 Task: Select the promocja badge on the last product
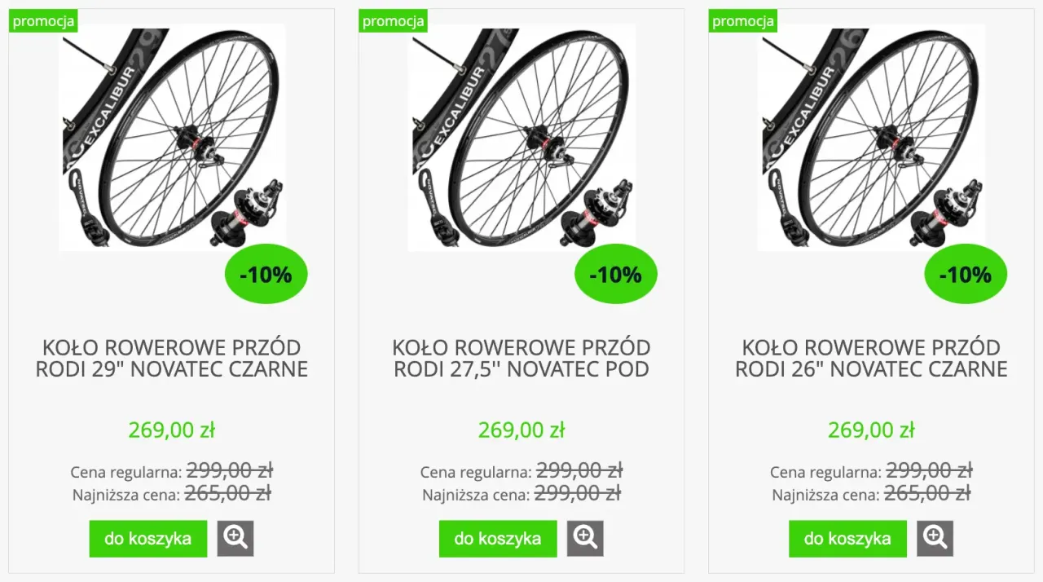click(742, 21)
